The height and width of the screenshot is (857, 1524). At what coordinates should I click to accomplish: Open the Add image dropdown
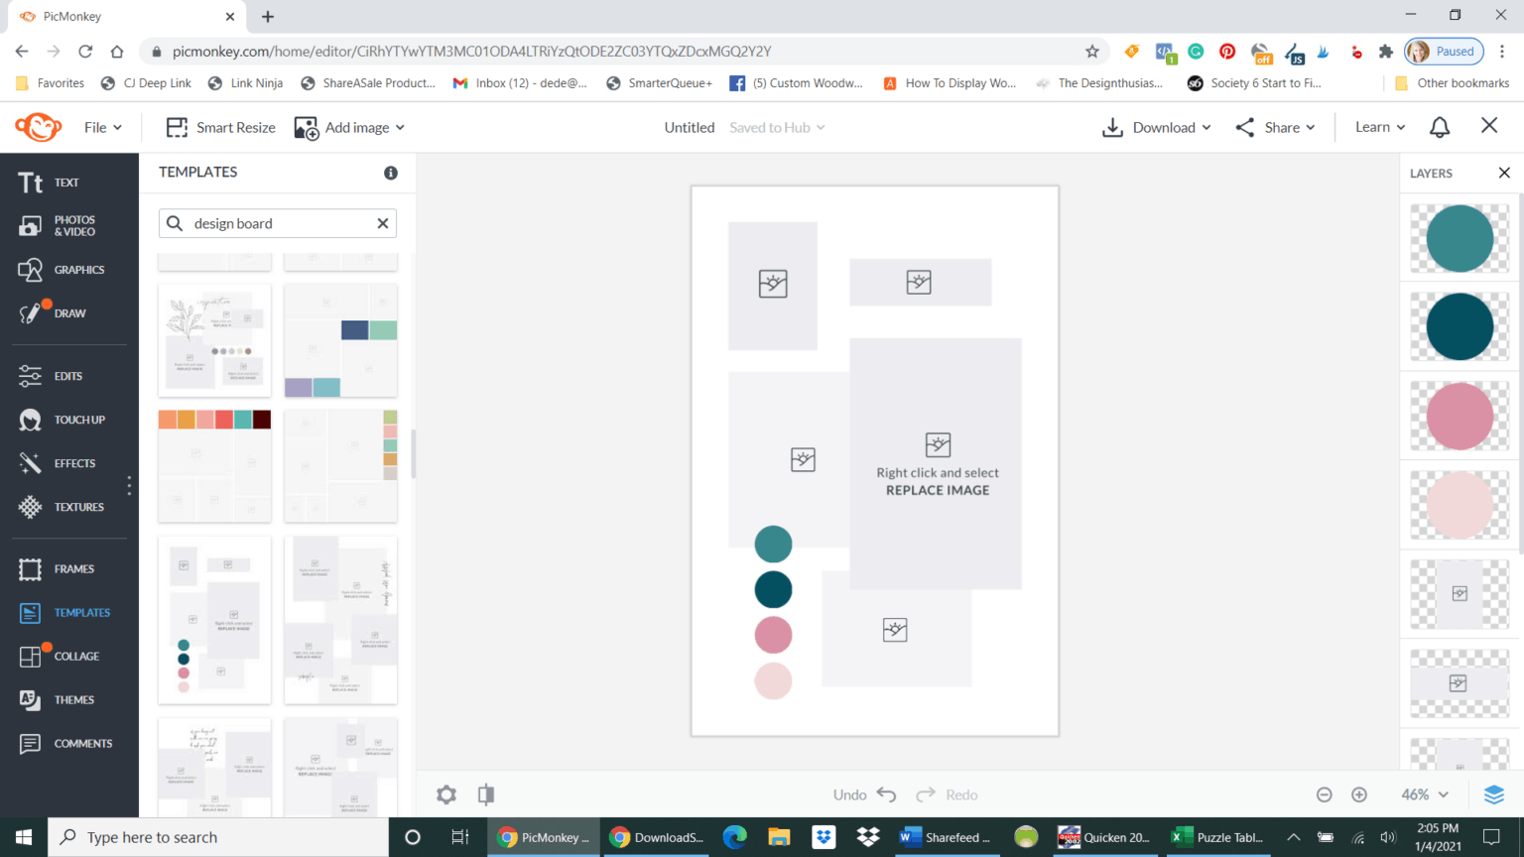[x=349, y=127]
